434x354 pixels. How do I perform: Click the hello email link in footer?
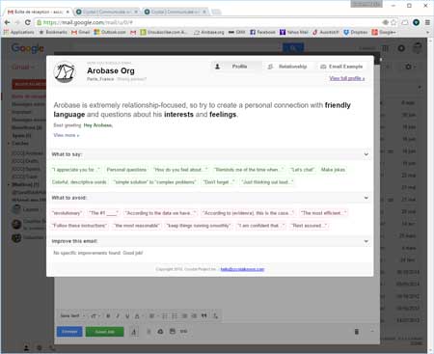pos(242,269)
